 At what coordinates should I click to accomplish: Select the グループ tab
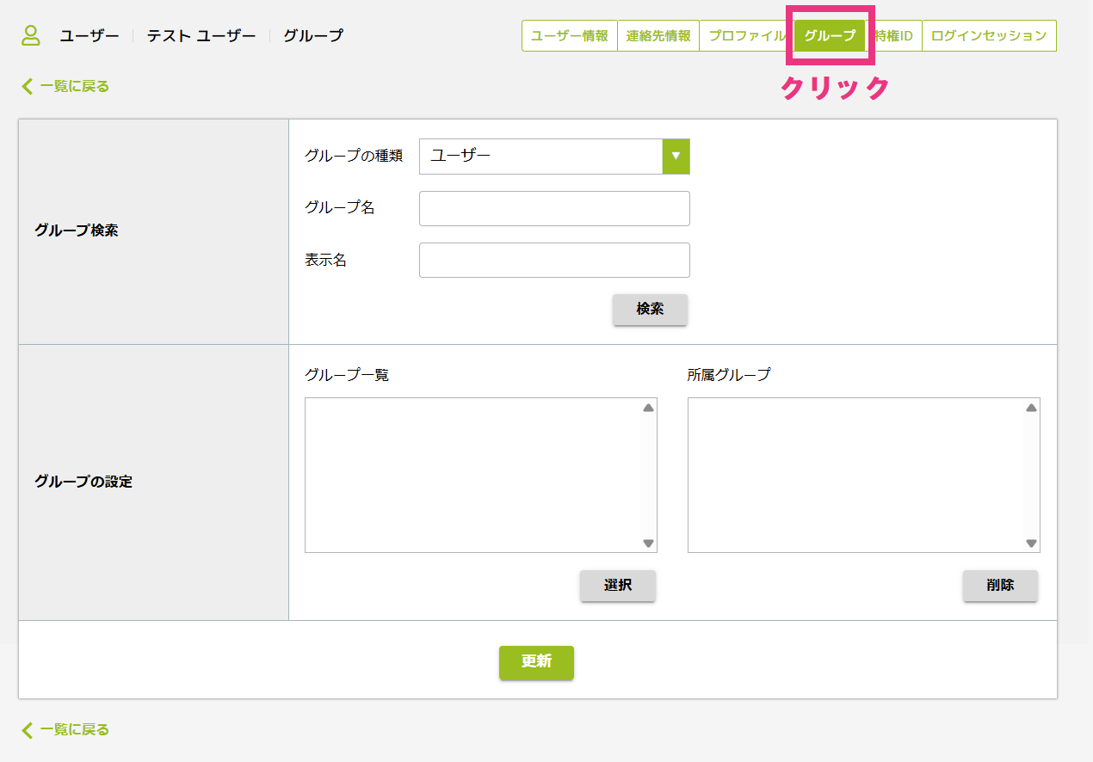(830, 36)
